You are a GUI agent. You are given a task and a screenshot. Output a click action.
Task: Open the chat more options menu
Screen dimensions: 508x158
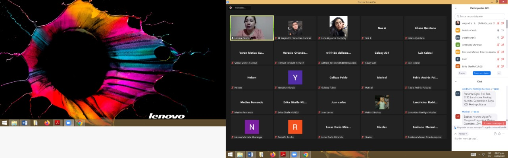[x=504, y=134]
